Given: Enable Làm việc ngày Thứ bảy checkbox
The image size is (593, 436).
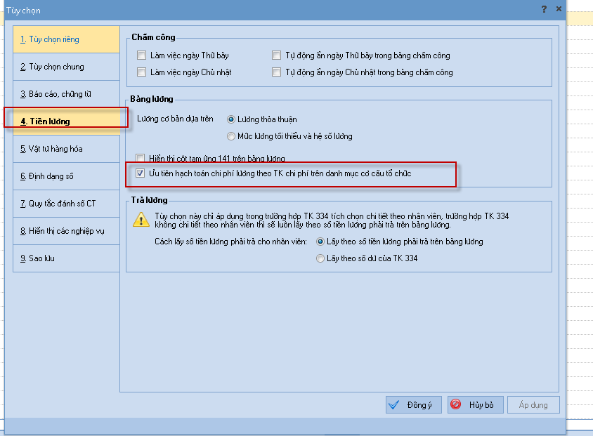Looking at the screenshot, I should click(x=142, y=55).
